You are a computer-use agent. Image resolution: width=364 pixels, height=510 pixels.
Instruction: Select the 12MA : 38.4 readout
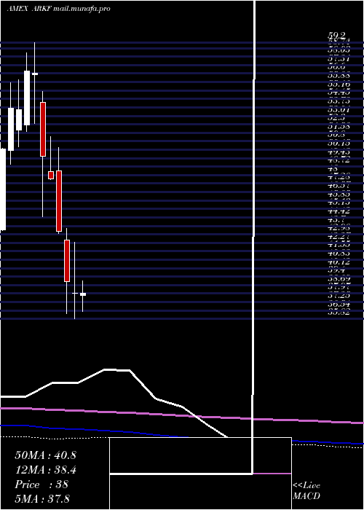pos(45,470)
